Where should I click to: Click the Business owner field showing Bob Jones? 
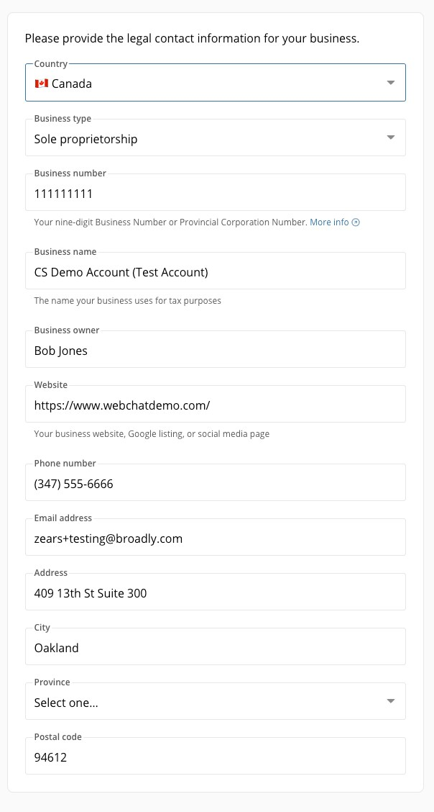pyautogui.click(x=216, y=350)
